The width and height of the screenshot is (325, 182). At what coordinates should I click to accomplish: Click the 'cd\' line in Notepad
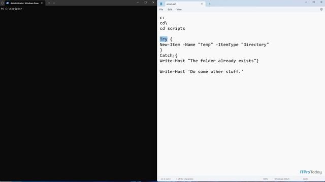coord(164,23)
